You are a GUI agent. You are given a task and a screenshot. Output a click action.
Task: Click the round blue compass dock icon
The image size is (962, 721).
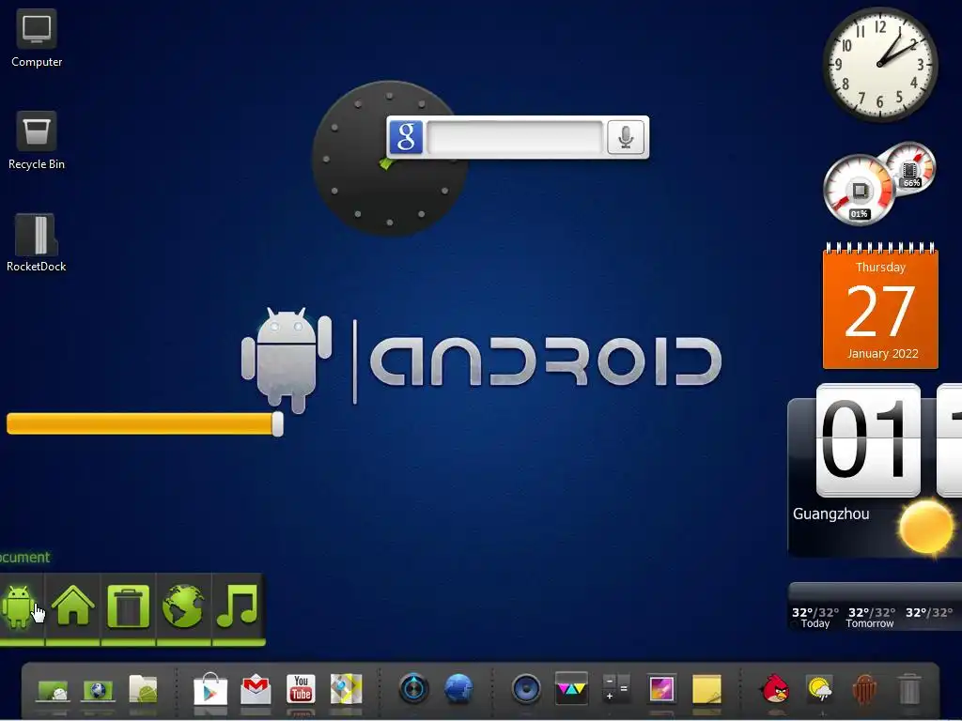tap(413, 688)
